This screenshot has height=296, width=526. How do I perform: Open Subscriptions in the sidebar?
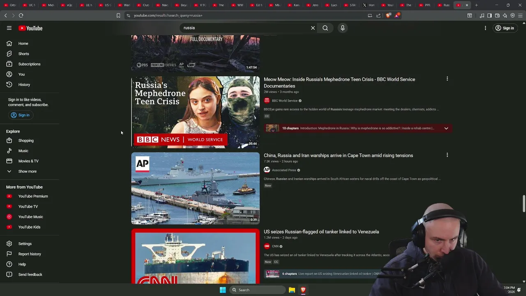(x=30, y=64)
